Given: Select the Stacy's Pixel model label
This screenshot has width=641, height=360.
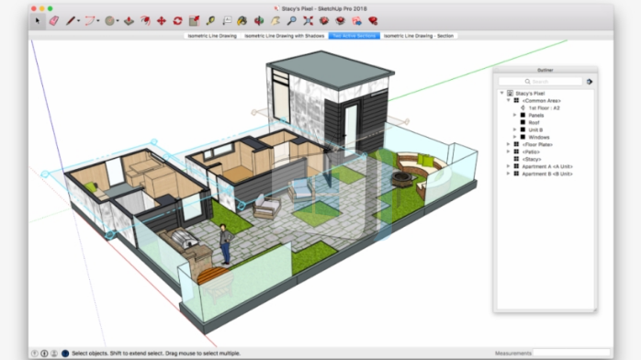Looking at the screenshot, I should tap(530, 93).
